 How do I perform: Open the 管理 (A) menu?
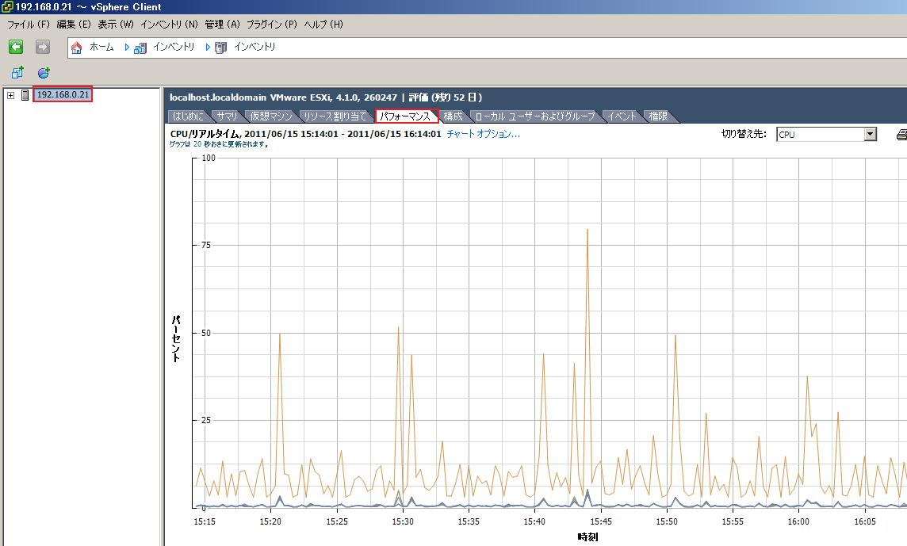[x=222, y=25]
